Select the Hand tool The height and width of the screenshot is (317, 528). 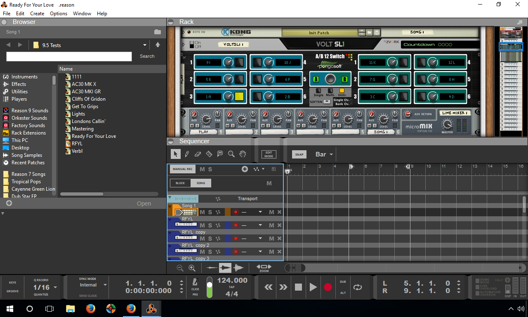(243, 154)
